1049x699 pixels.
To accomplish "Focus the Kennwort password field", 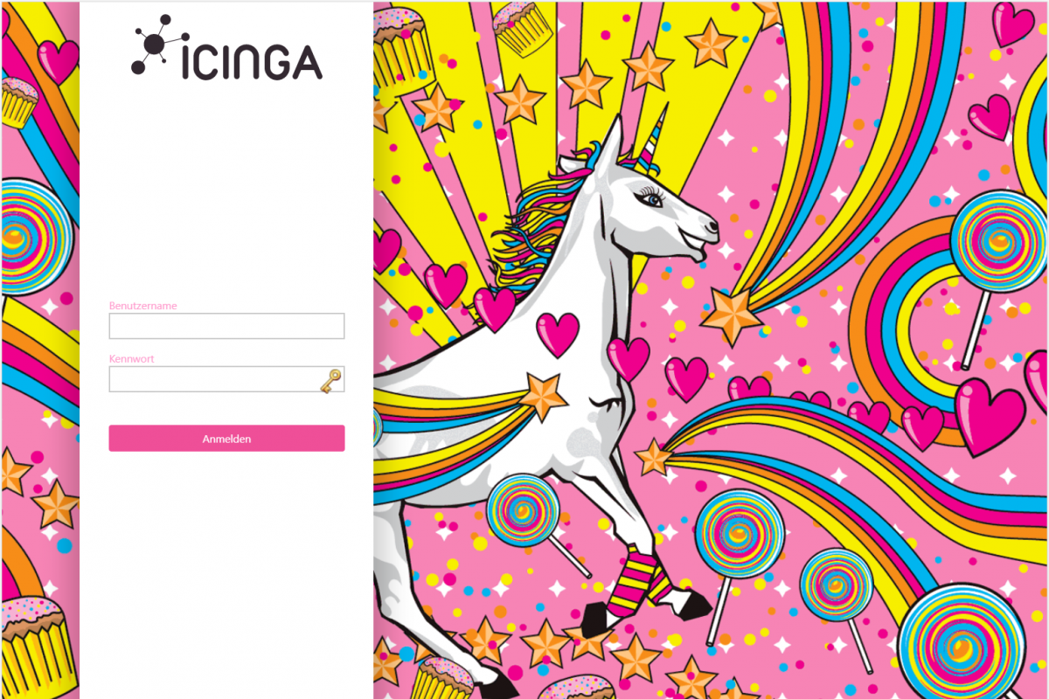I will click(226, 379).
